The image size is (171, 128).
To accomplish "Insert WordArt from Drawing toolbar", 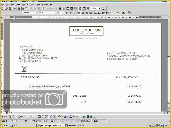I will click(x=51, y=117).
